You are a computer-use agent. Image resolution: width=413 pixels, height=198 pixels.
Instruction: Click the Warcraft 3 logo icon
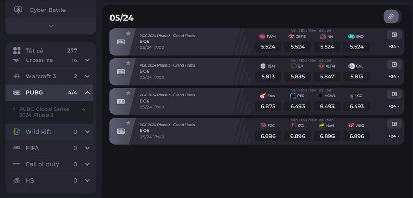tap(17, 76)
